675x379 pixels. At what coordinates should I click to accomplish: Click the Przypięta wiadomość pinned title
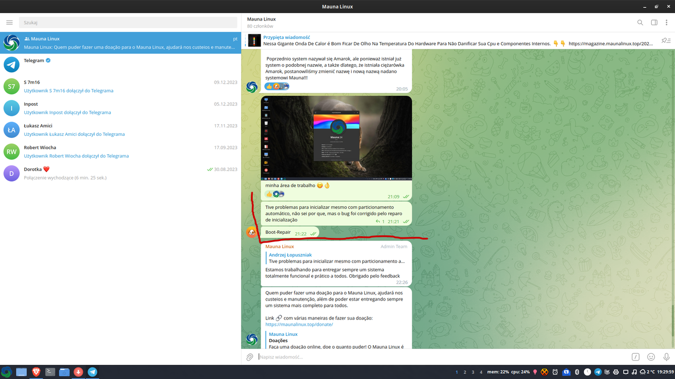click(287, 37)
